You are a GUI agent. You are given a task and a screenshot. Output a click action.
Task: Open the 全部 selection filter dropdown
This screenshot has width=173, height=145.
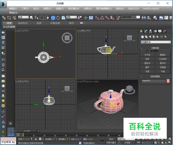click(x=23, y=17)
